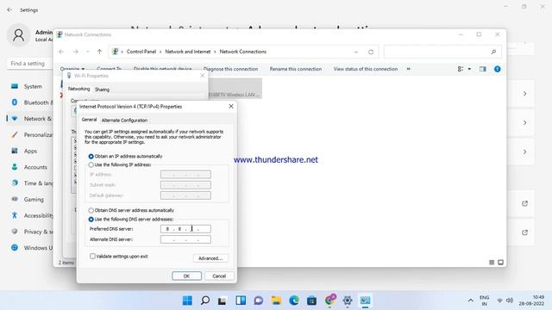
Task: Click Network and Internet in the breadcrumb
Action: 188,52
